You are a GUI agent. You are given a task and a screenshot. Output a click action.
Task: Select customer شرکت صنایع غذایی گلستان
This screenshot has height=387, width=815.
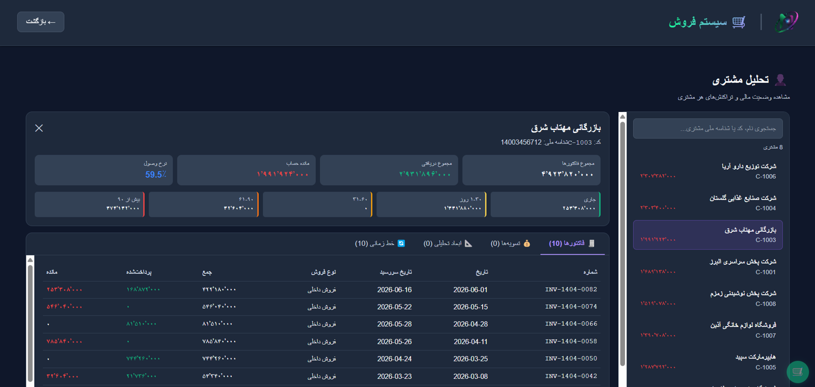(x=708, y=203)
